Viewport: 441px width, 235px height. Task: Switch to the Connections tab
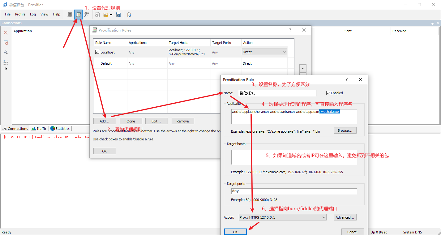[15, 129]
